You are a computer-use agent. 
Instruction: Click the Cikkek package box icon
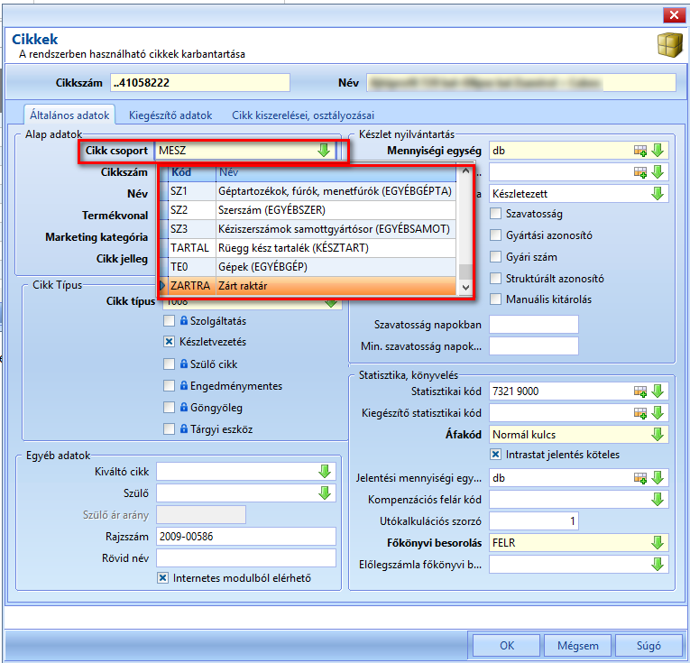click(x=670, y=45)
